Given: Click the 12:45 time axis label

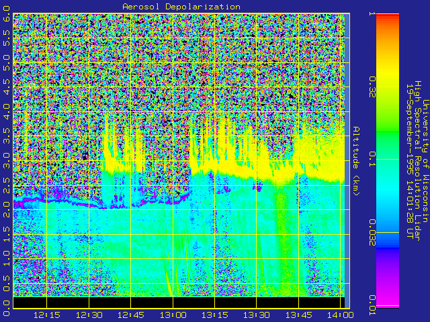Looking at the screenshot, I should pos(131,315).
